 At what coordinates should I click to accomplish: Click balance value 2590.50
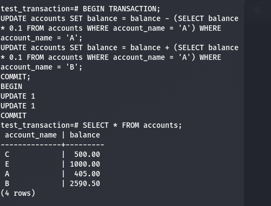point(85,183)
